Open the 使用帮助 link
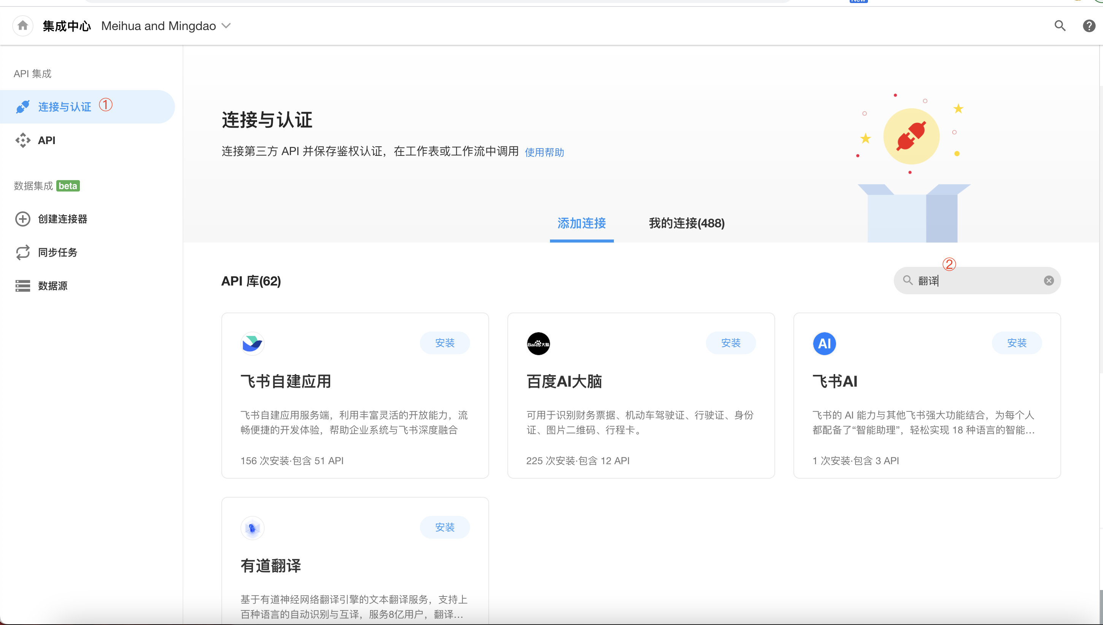The height and width of the screenshot is (625, 1103). coord(544,152)
